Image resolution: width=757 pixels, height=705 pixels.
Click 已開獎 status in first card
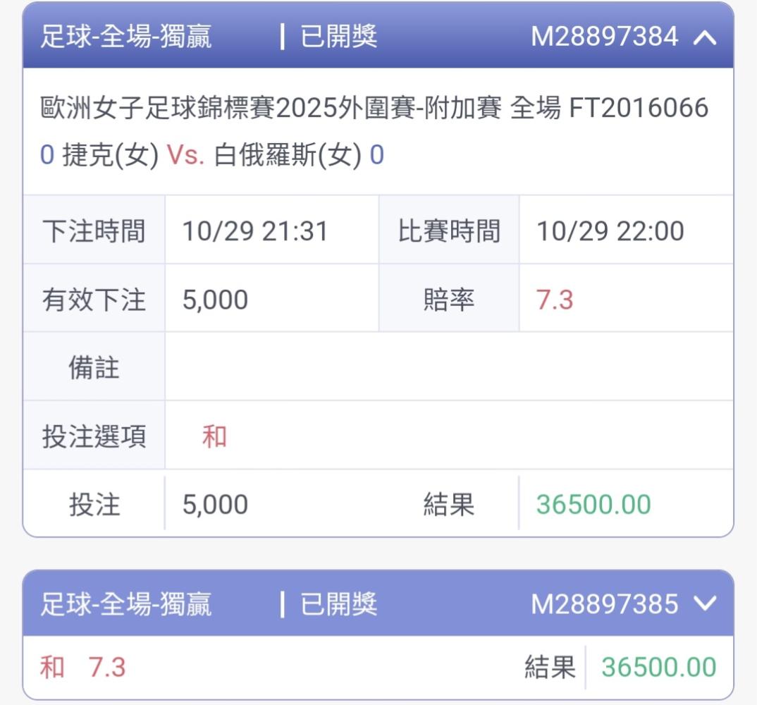[x=338, y=37]
